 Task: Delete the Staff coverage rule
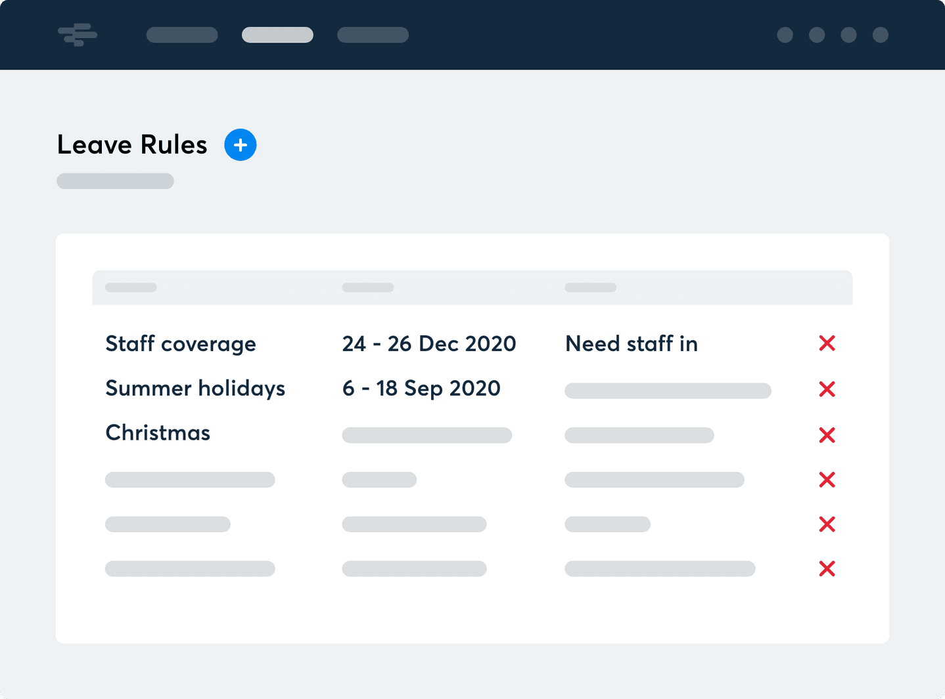click(x=827, y=343)
